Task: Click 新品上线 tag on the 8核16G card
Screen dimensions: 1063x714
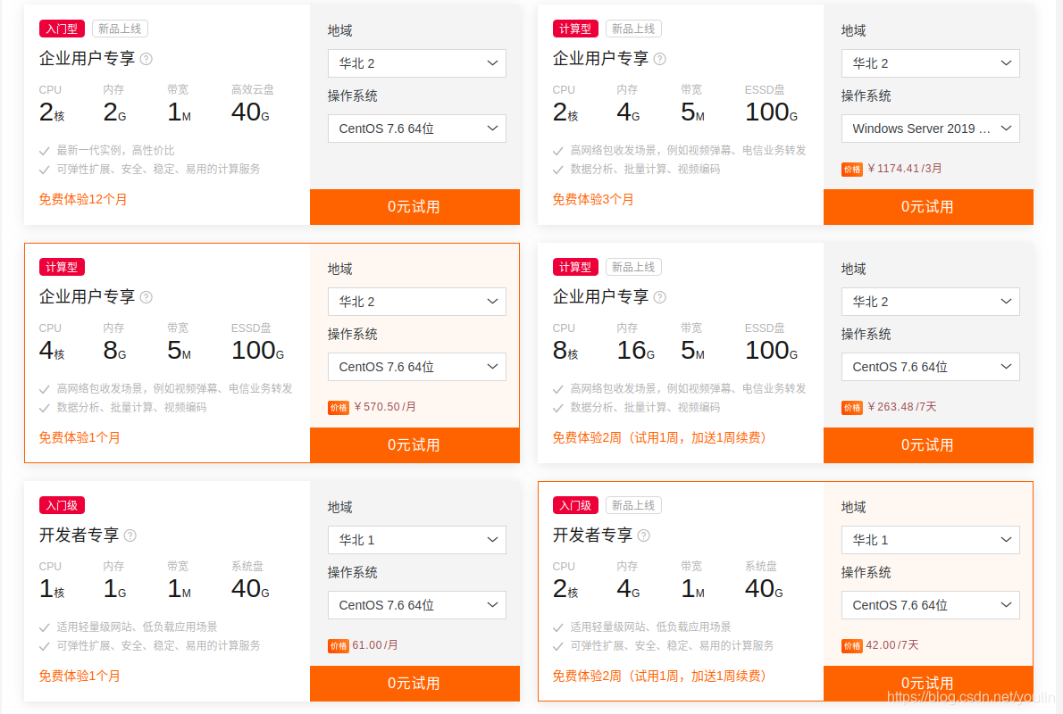Action: coord(633,267)
